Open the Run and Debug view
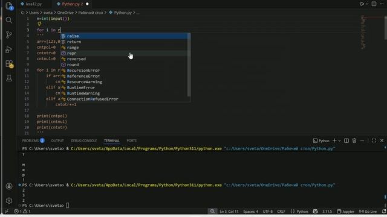387x217 pixels. click(x=9, y=49)
